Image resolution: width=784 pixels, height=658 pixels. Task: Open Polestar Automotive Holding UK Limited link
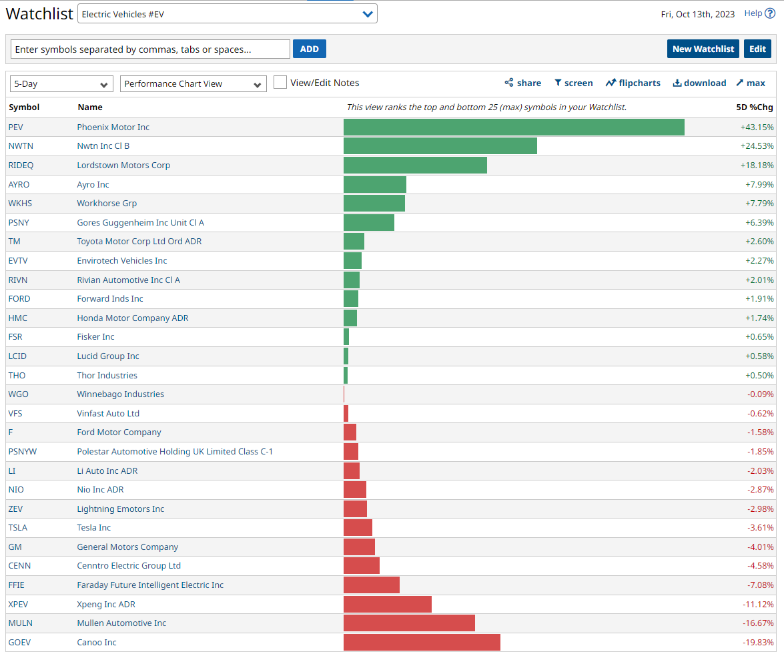[x=175, y=452]
